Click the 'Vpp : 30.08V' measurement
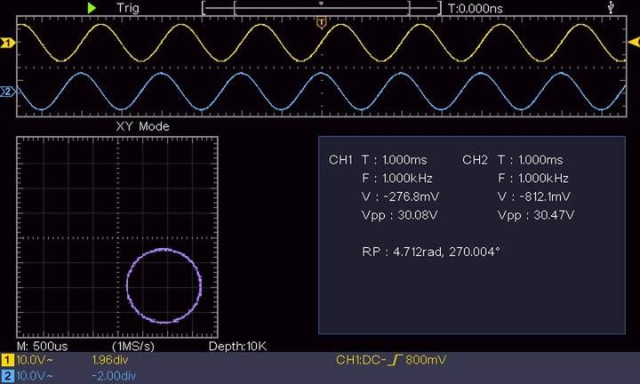 pos(400,215)
